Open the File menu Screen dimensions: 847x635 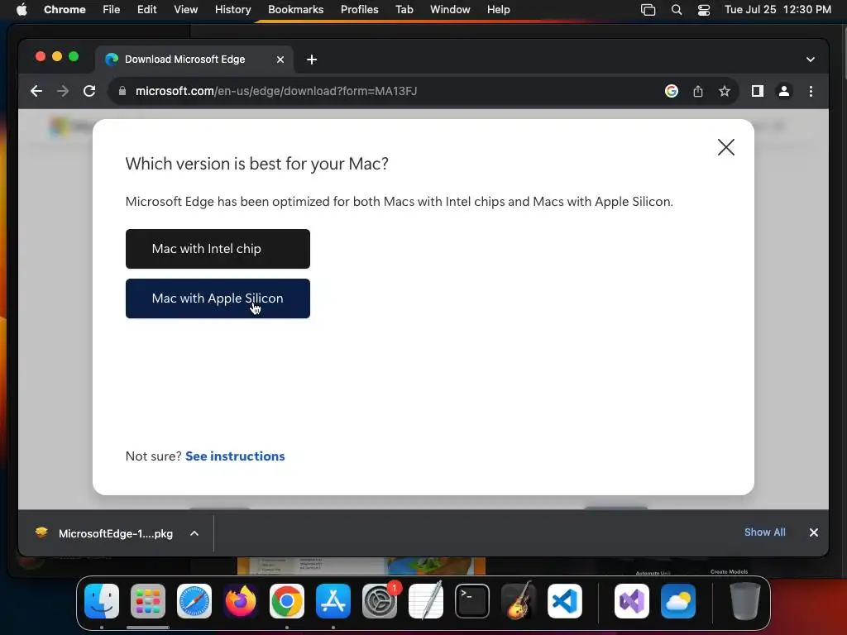click(x=112, y=10)
